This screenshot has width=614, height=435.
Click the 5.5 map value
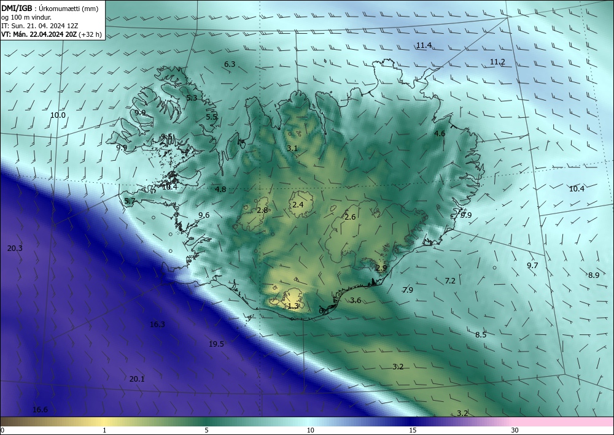coord(211,117)
